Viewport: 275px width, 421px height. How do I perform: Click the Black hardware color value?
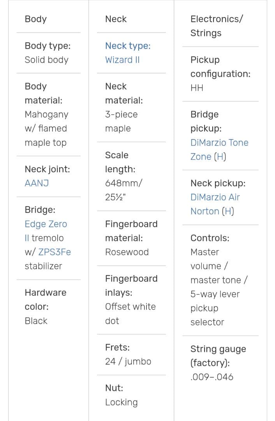click(x=36, y=321)
